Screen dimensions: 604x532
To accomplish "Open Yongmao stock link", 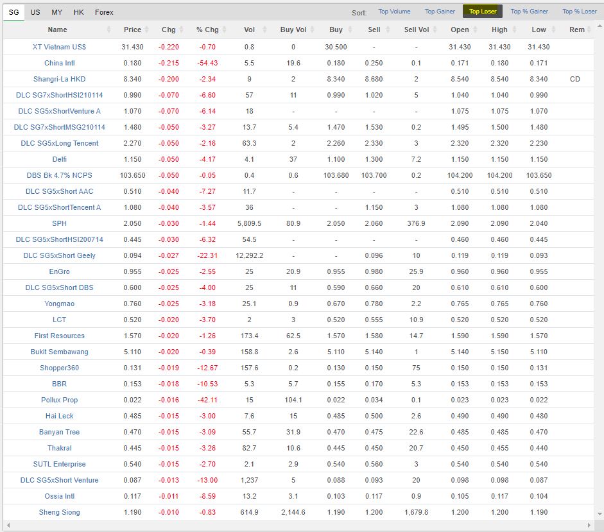I will tap(59, 304).
